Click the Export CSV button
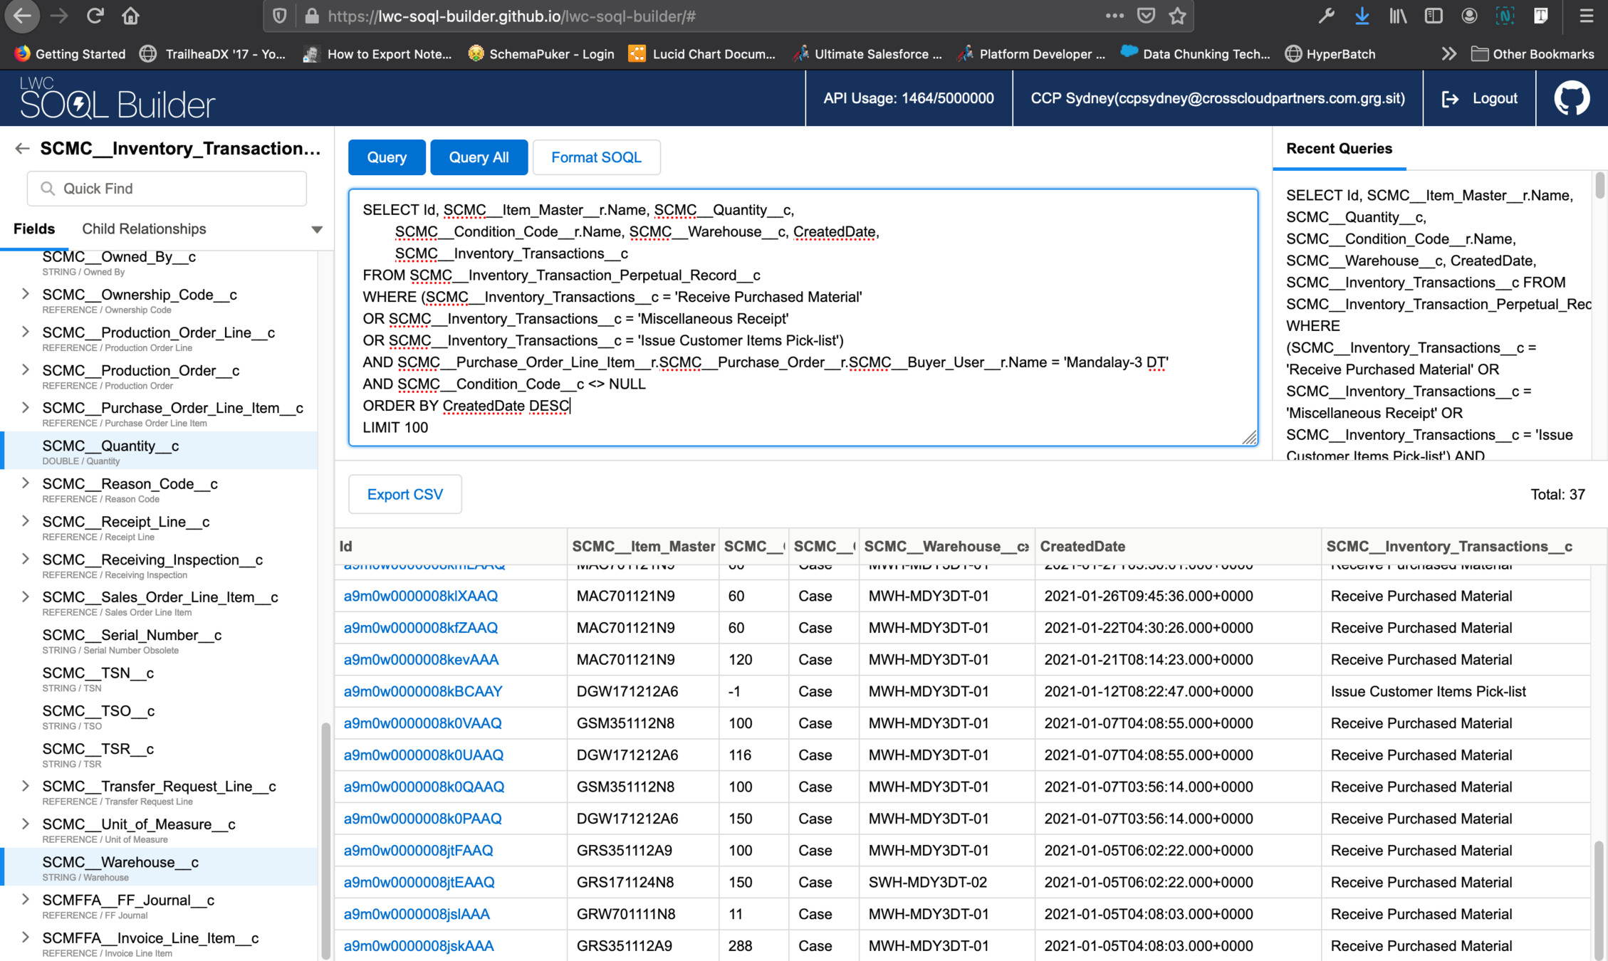The width and height of the screenshot is (1608, 961). [x=404, y=494]
